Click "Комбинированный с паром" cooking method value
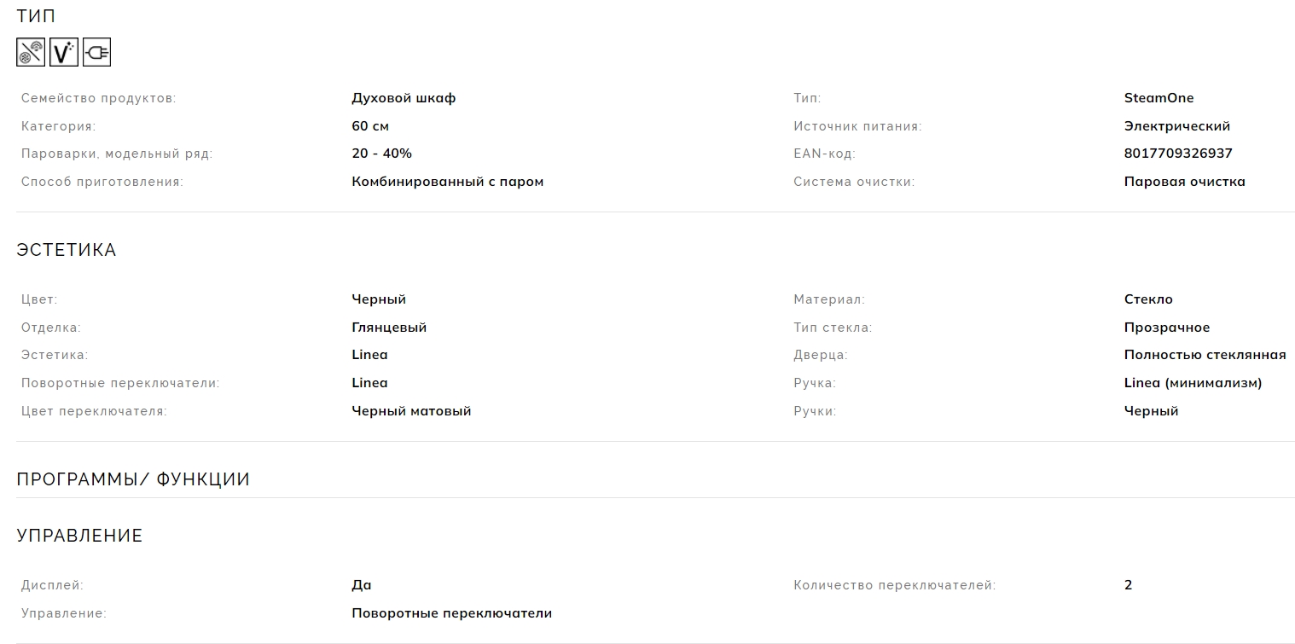 coord(447,182)
